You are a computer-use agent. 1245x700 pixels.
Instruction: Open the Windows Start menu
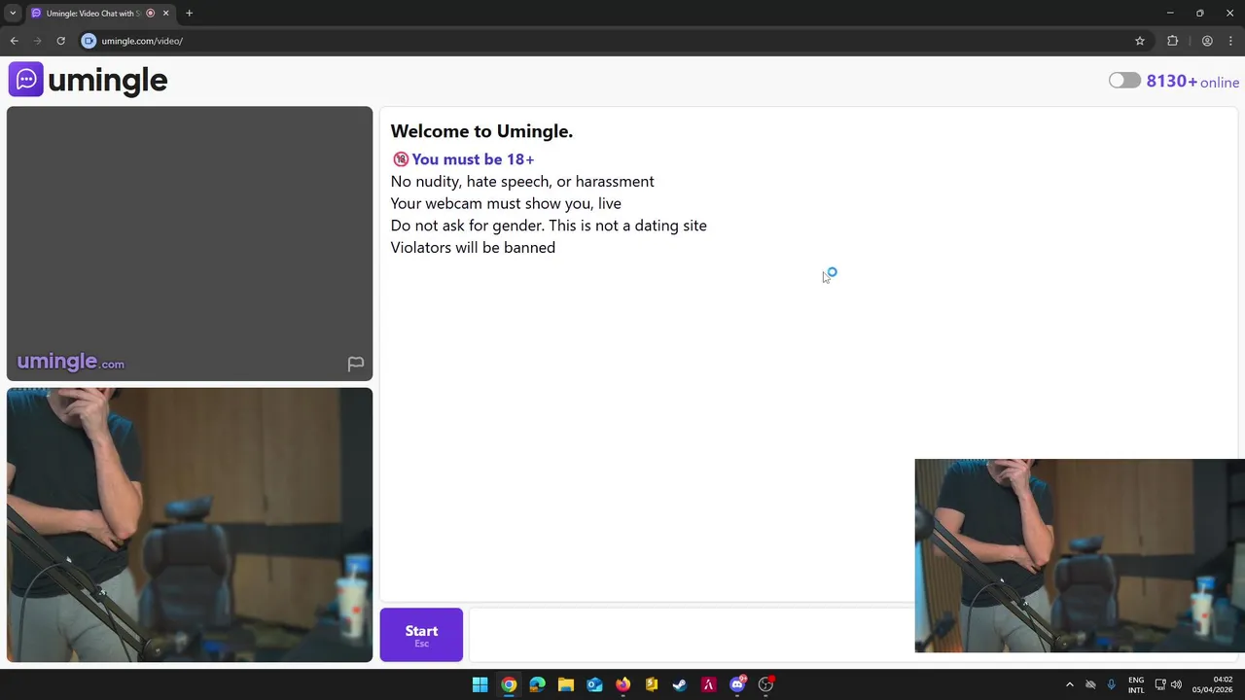click(x=480, y=684)
